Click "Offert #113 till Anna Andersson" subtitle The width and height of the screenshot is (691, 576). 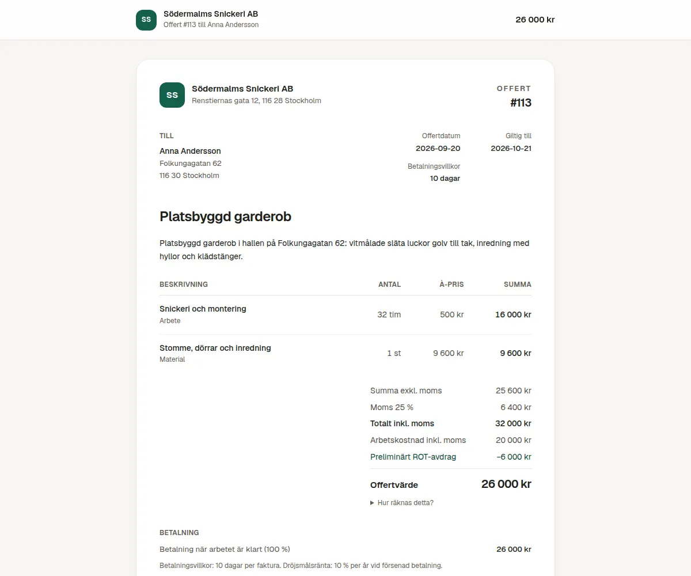[211, 25]
